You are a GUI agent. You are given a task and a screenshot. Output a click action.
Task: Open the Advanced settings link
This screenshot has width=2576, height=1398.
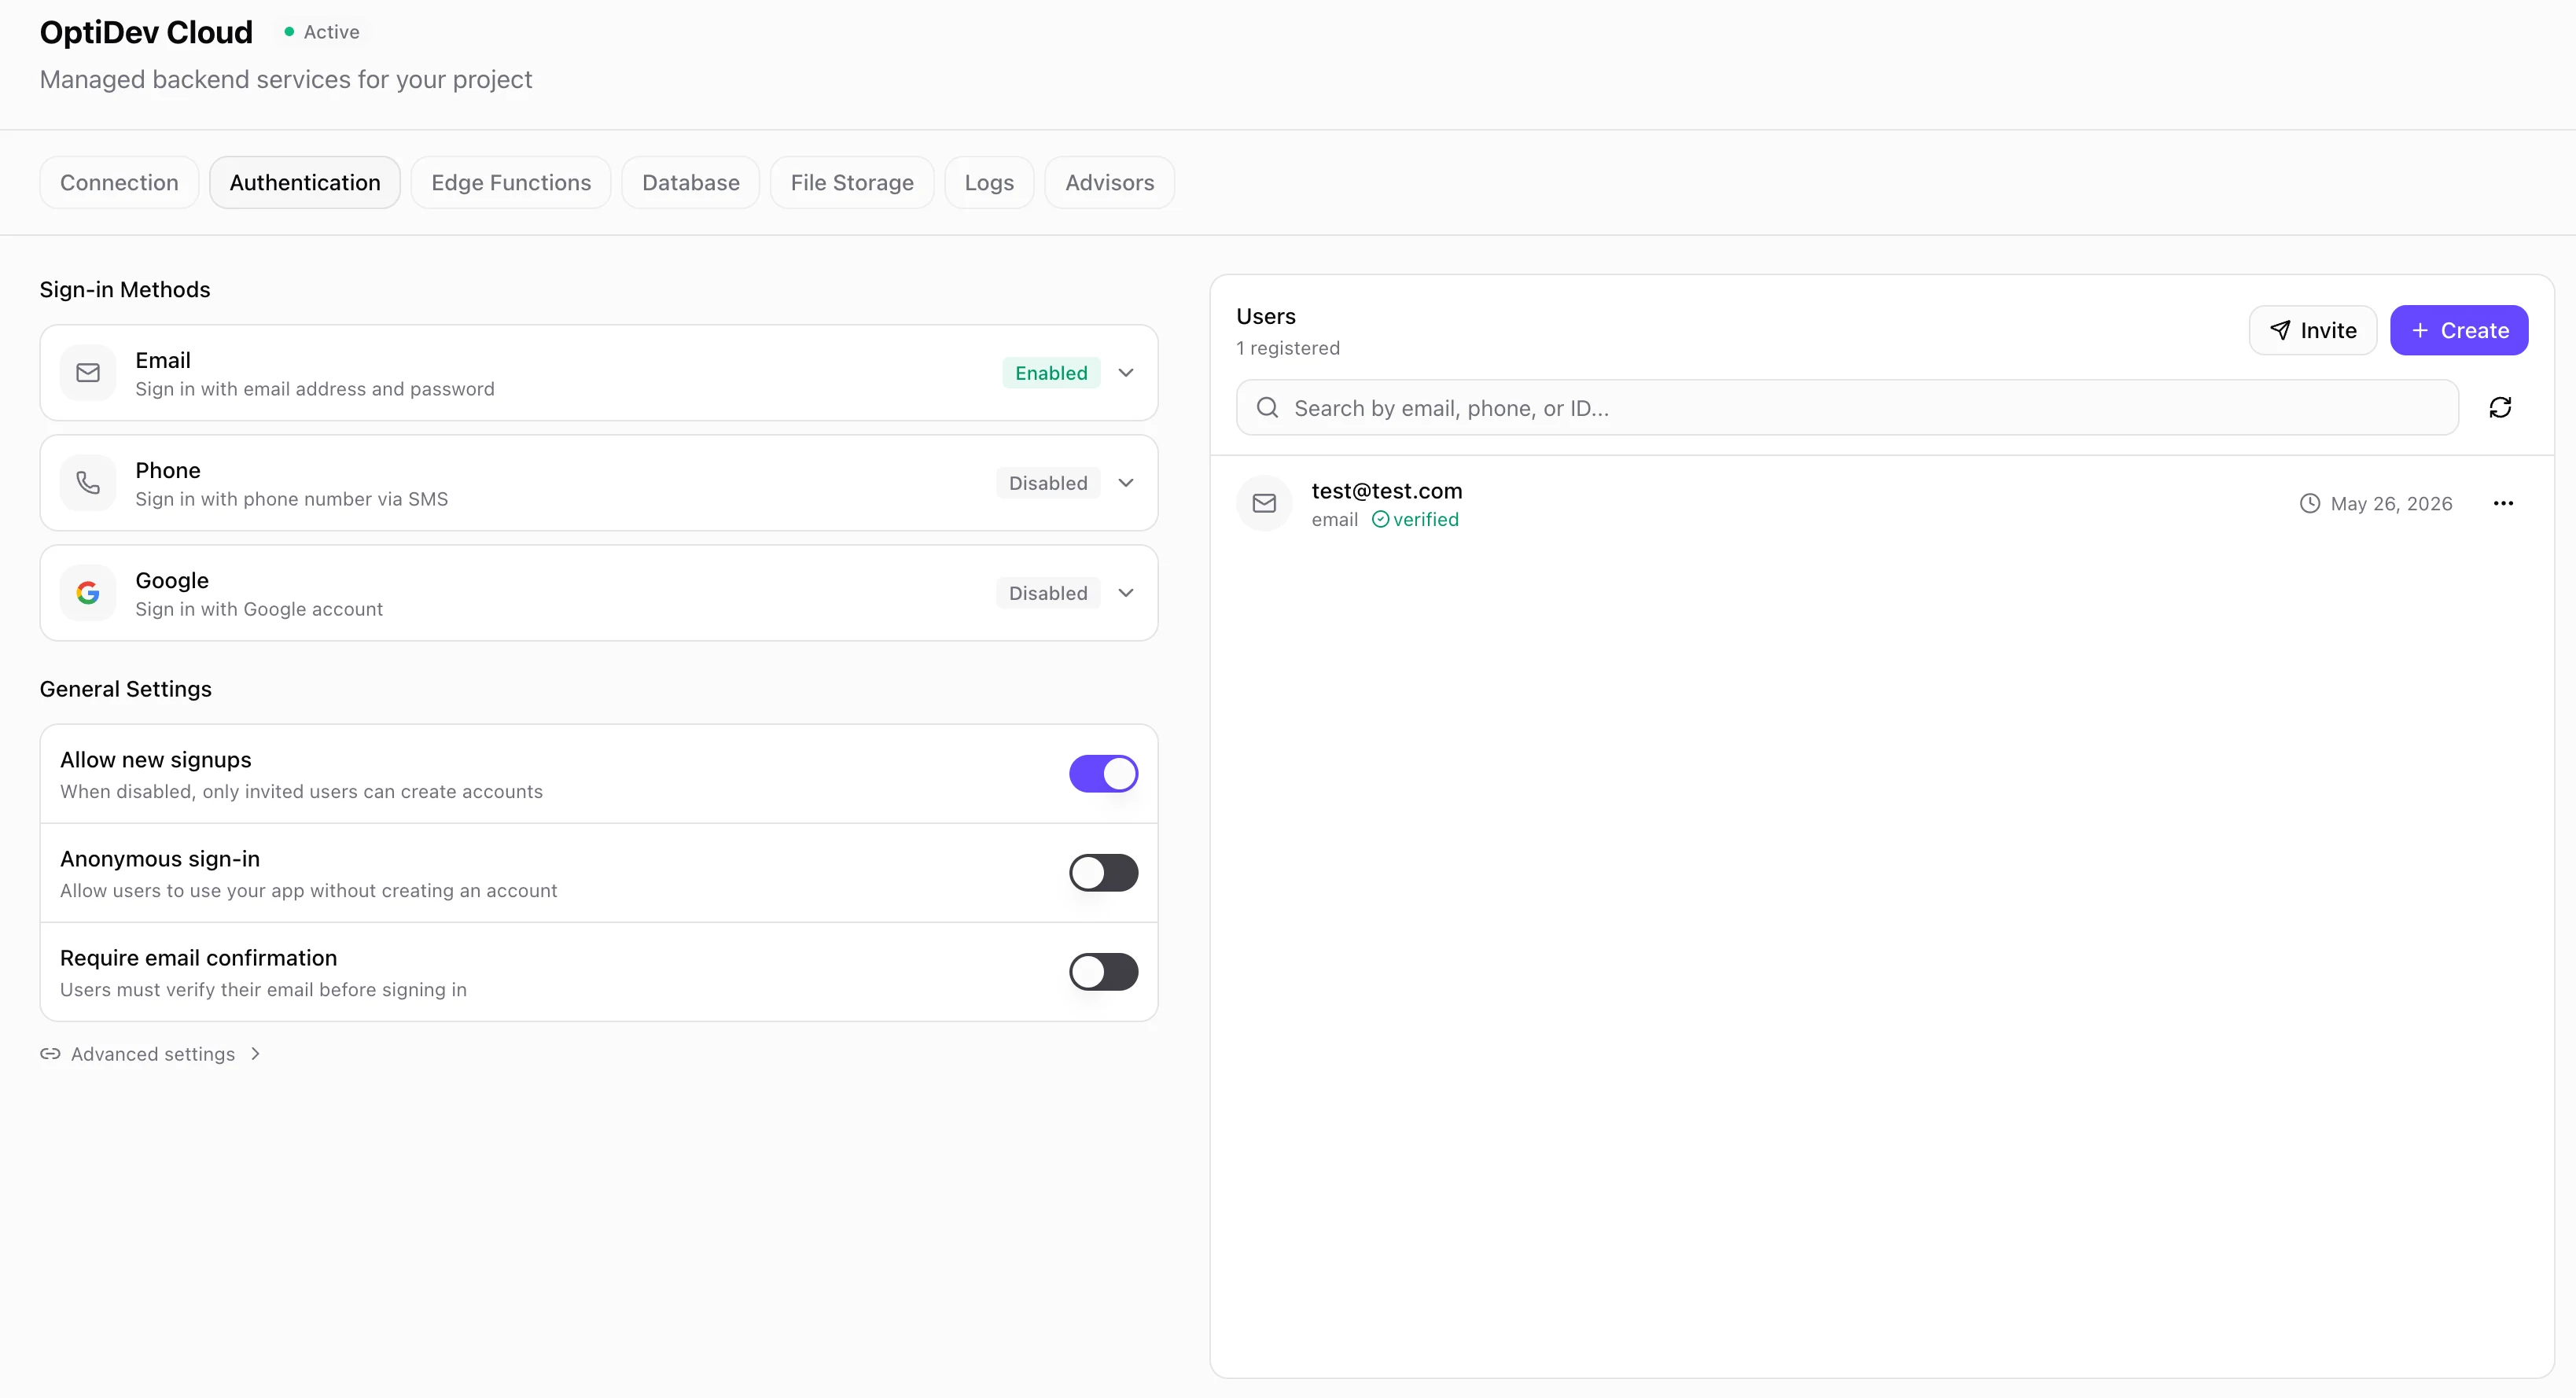click(152, 1054)
